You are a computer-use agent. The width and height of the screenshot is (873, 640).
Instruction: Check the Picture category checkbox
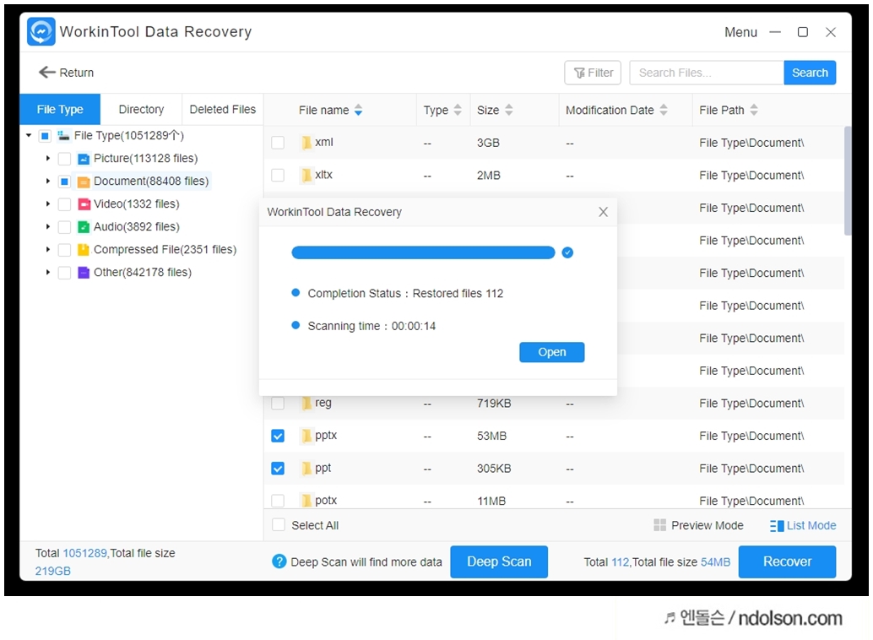[x=64, y=159]
